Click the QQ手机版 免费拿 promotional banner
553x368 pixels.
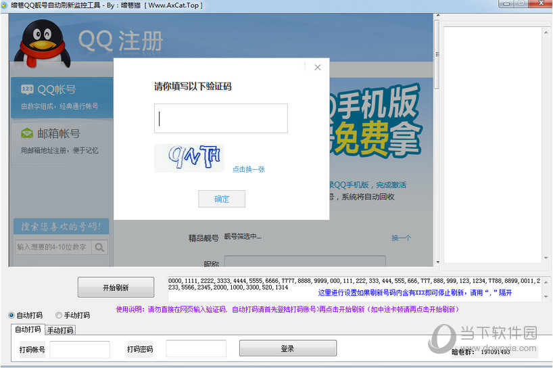(x=375, y=122)
